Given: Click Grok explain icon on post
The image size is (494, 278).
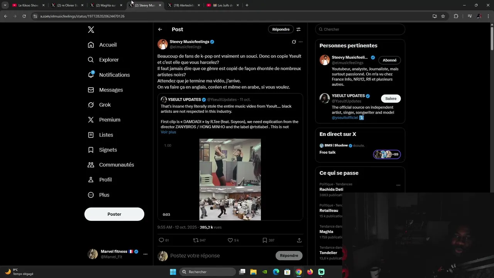Looking at the screenshot, I should pos(294,42).
